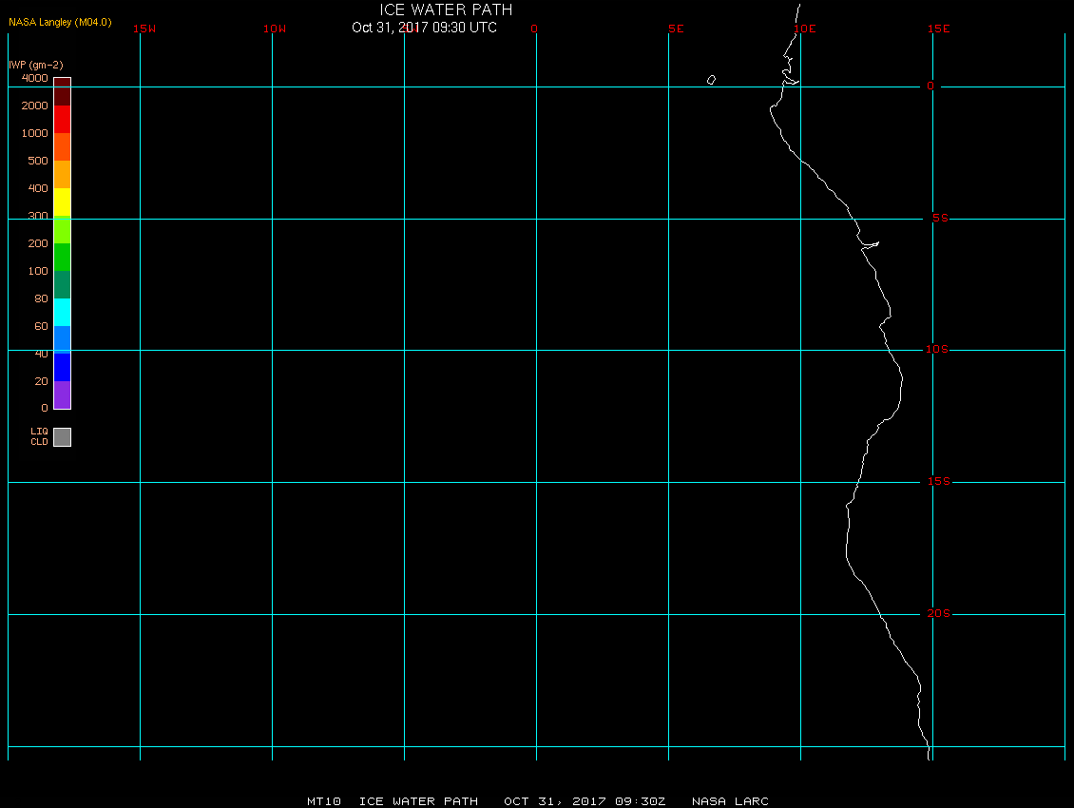Click the '20' legend value
This screenshot has height=808, width=1074.
pos(42,381)
